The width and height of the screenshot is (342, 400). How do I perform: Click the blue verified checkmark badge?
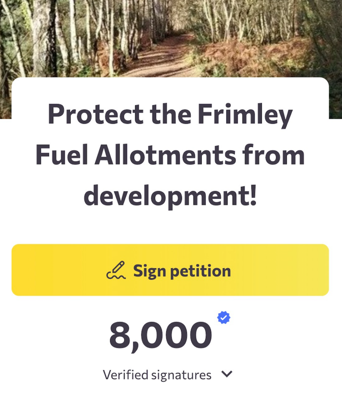(x=224, y=318)
